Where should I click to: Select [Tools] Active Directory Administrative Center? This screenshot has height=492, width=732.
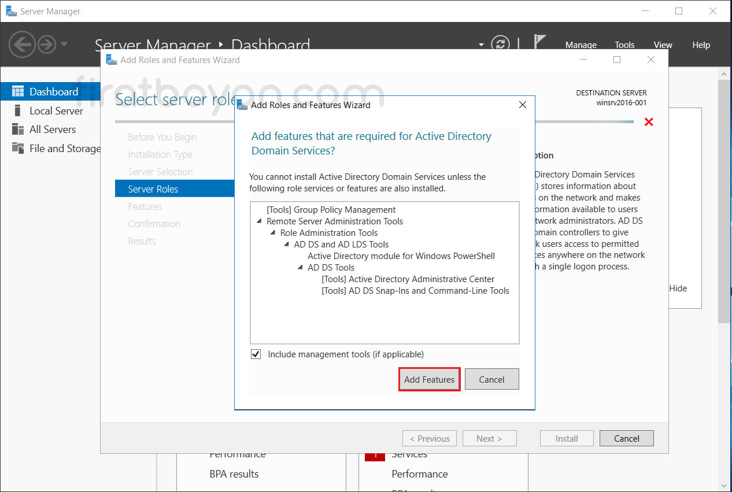click(408, 279)
